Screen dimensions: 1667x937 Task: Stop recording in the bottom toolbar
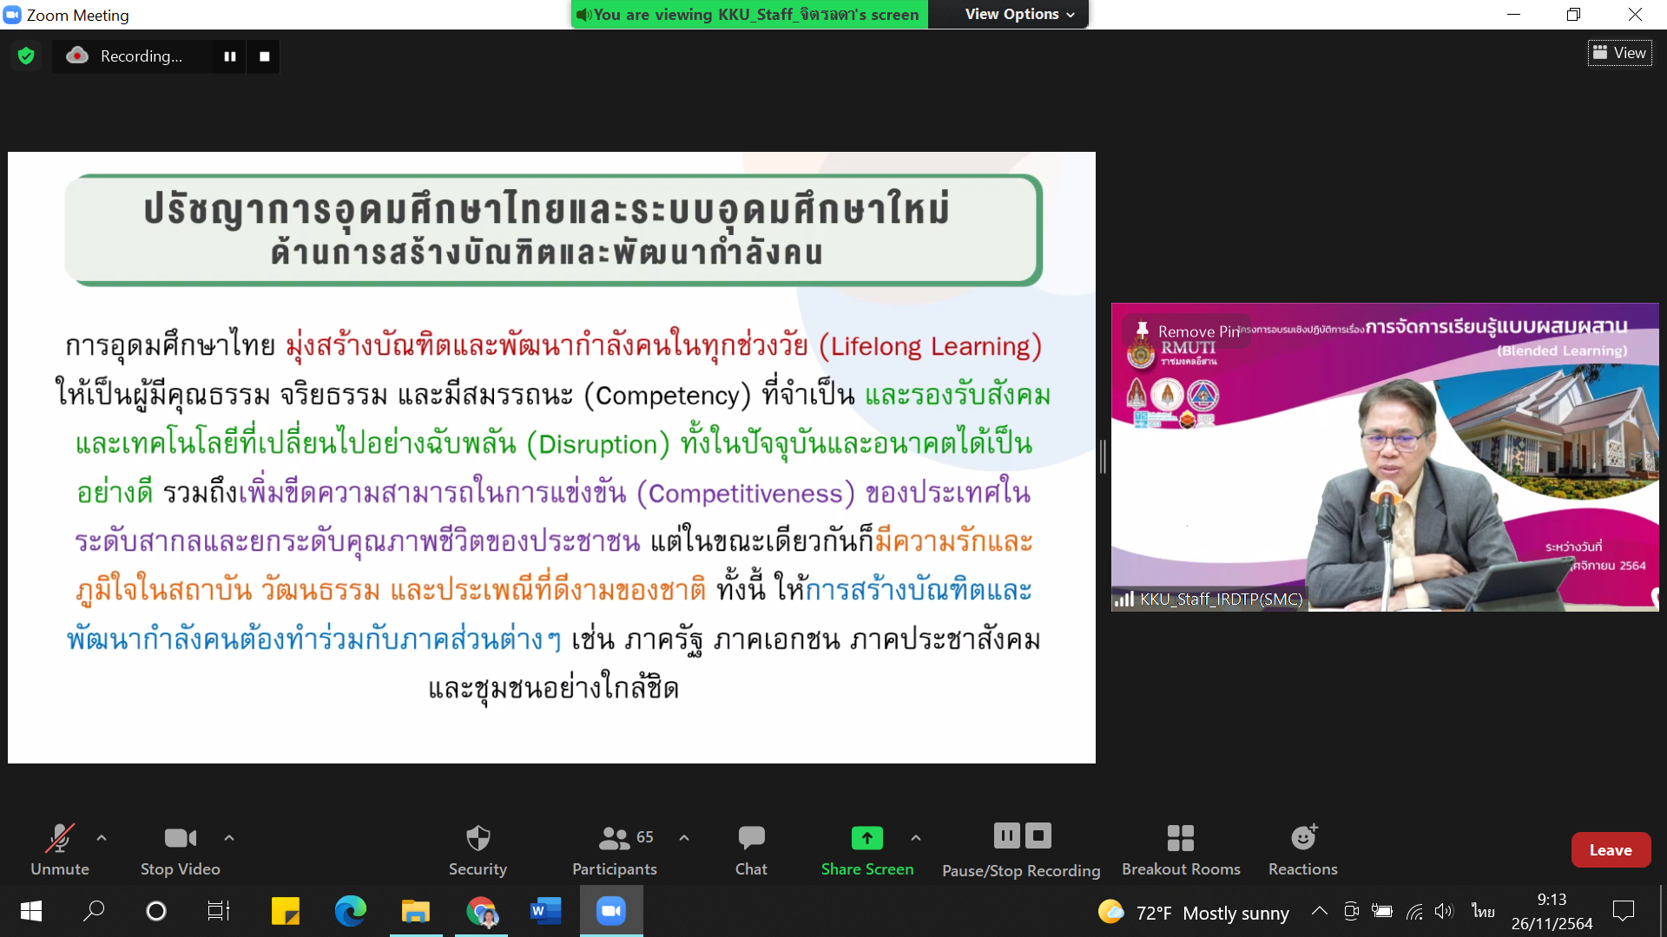(1038, 835)
